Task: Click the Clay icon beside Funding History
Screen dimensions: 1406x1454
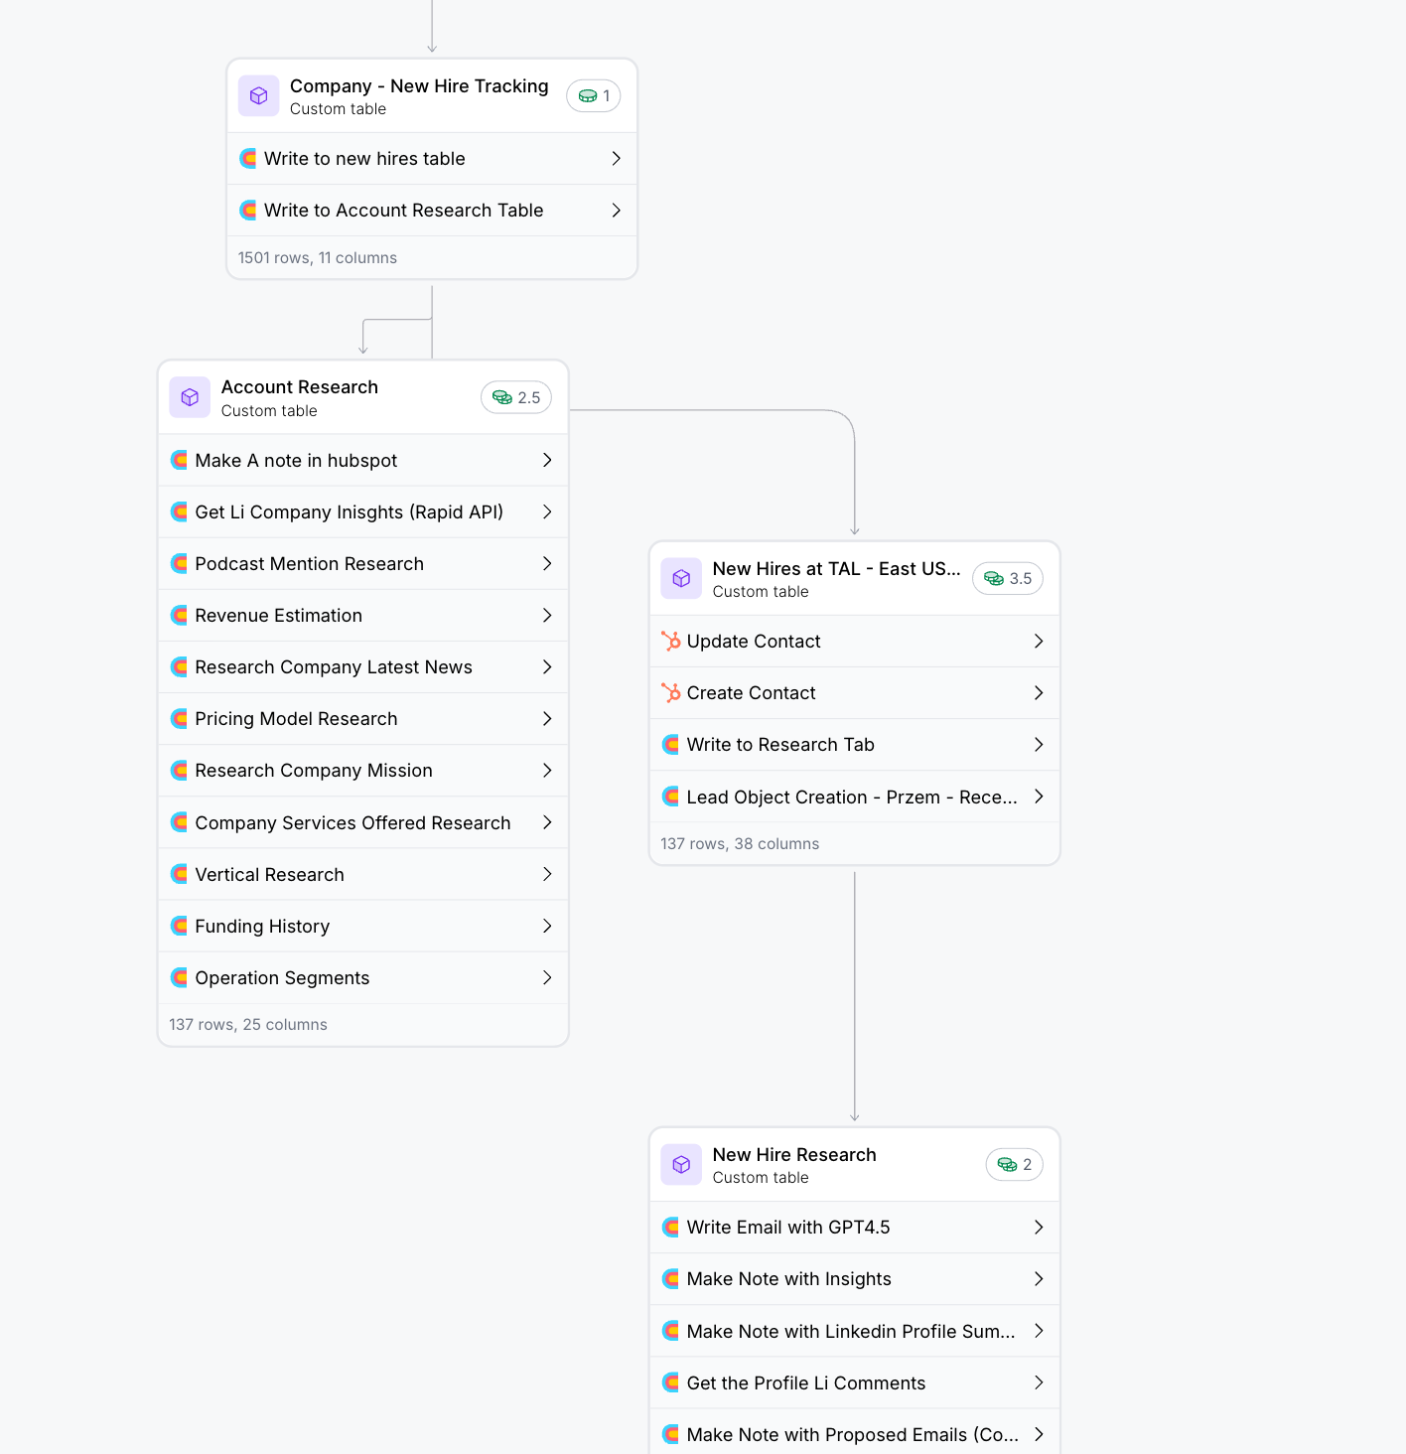Action: 180,927
